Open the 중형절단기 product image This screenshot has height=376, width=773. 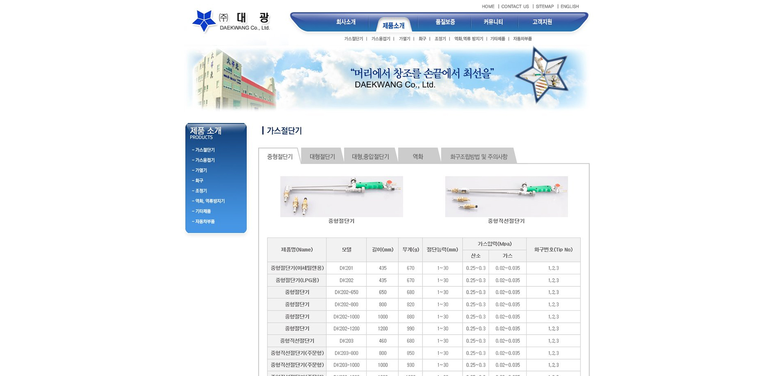341,197
